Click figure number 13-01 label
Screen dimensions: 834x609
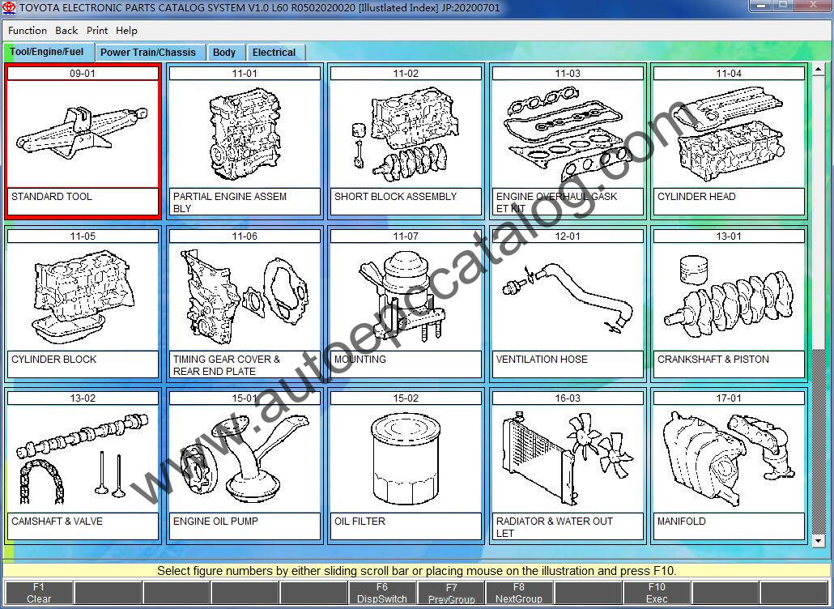pos(729,236)
